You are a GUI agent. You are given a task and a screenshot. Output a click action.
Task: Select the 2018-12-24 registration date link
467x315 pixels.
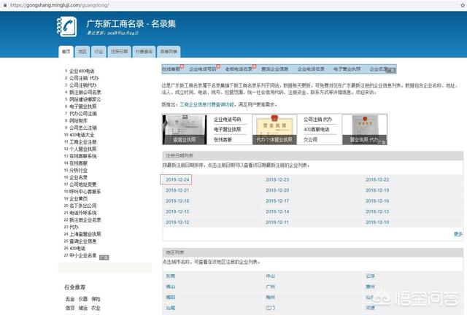point(177,179)
